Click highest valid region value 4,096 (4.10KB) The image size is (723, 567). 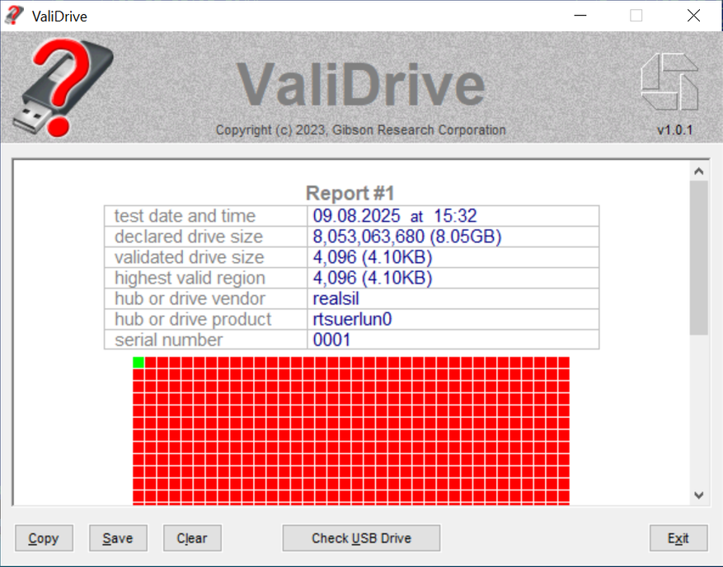373,278
